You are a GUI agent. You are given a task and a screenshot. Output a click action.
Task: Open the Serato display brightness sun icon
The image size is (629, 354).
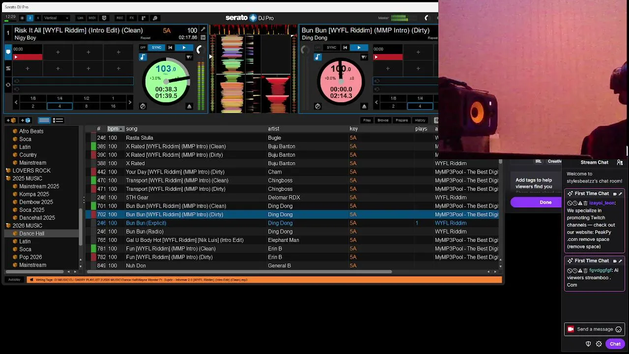(x=22, y=18)
